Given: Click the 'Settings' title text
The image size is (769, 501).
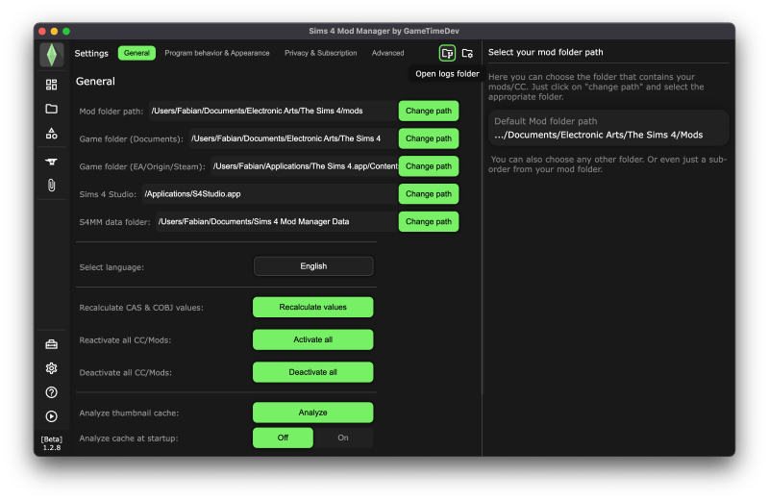Looking at the screenshot, I should [x=91, y=53].
